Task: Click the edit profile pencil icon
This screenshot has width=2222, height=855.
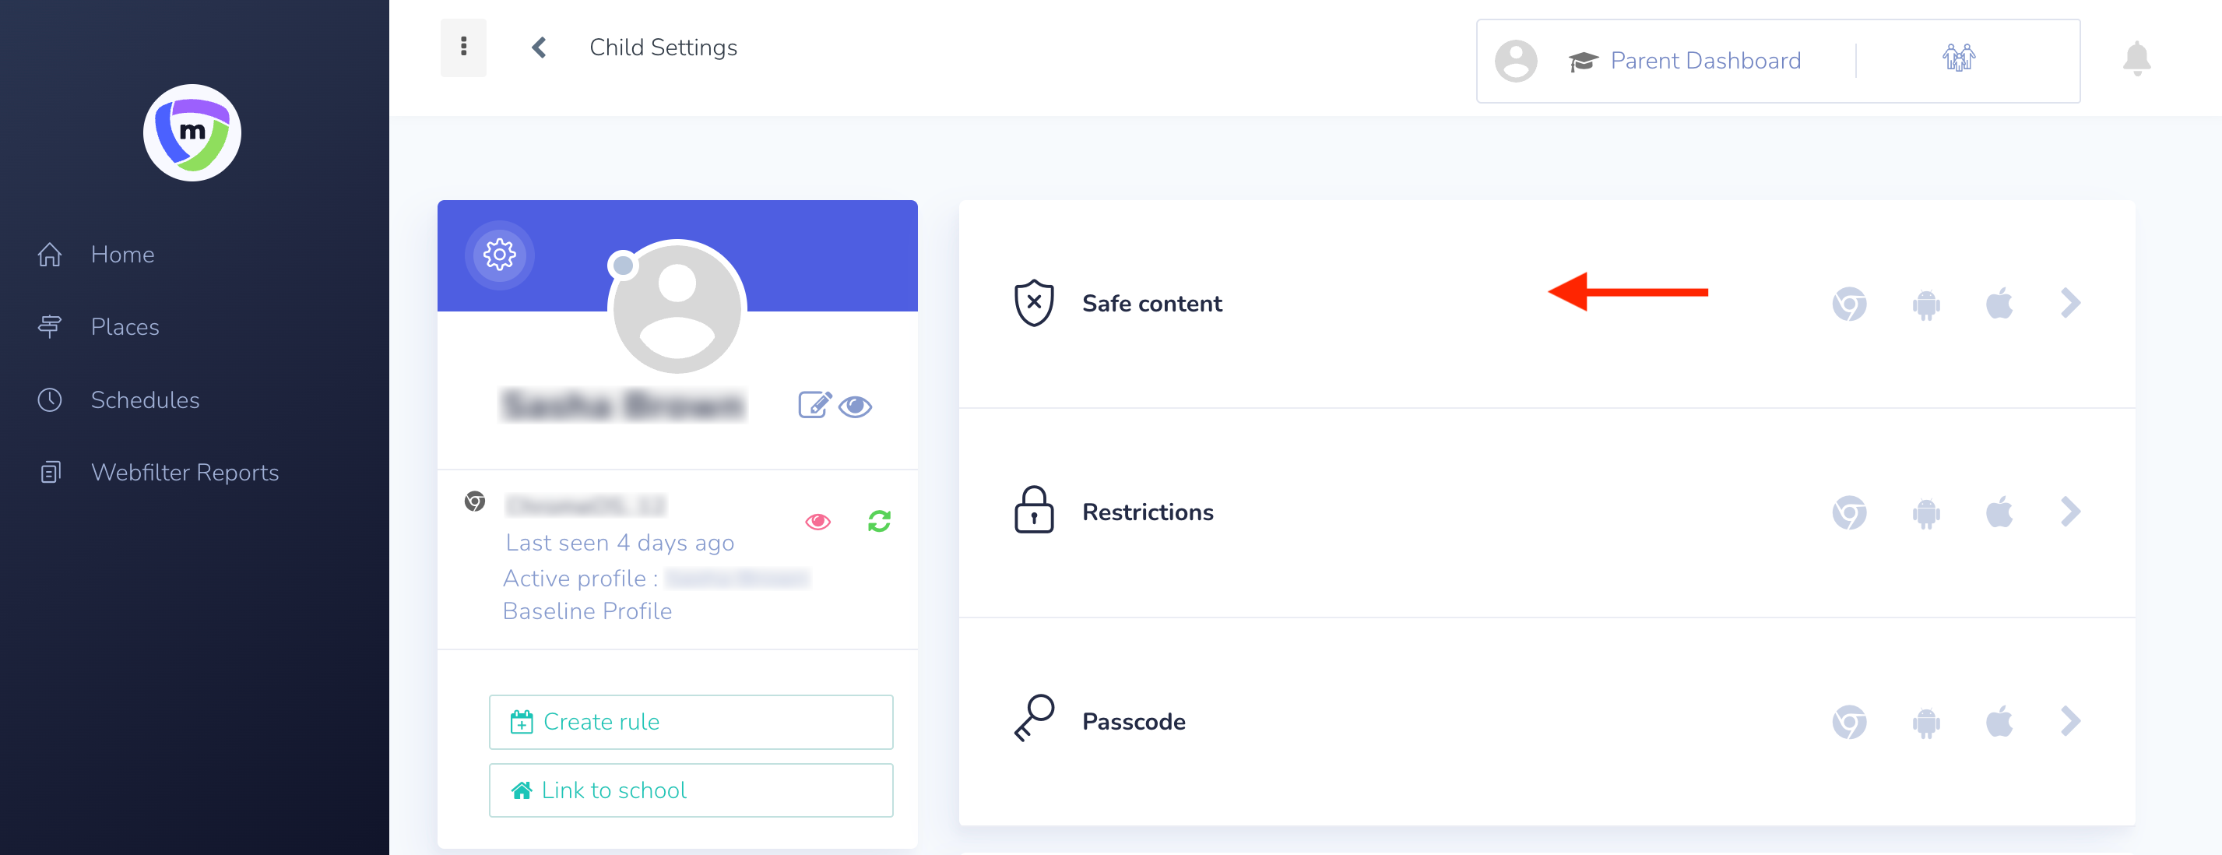Action: (x=814, y=405)
